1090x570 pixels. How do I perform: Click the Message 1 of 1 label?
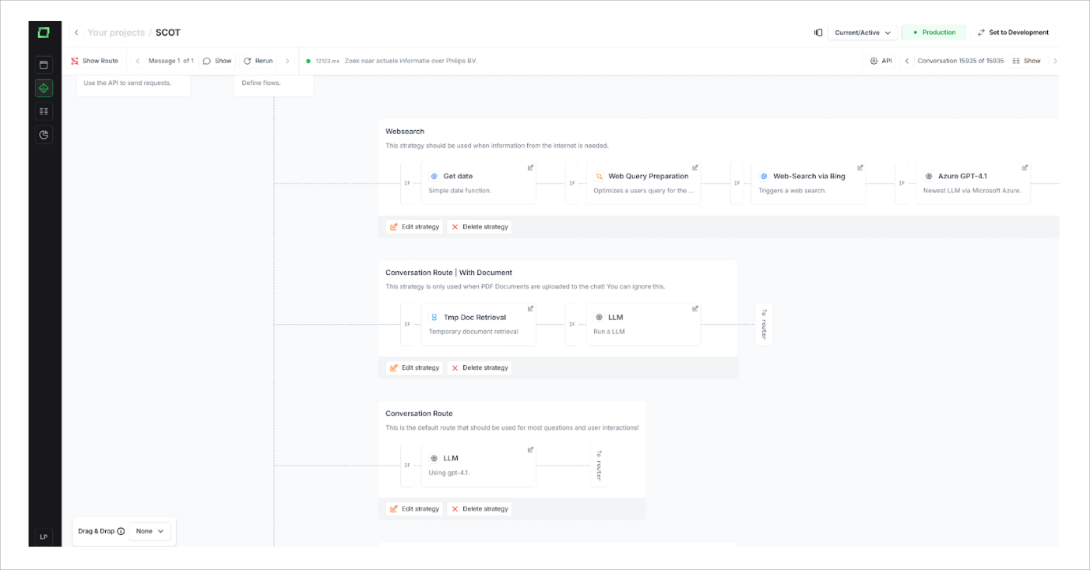pos(171,61)
